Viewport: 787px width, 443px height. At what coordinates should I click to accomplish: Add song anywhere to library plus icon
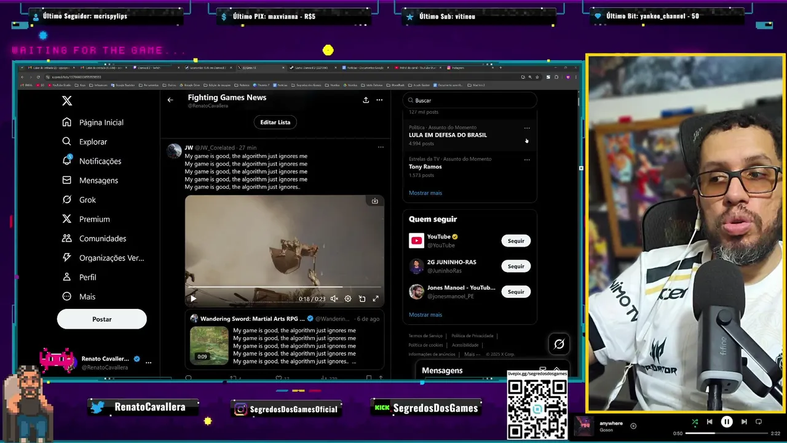tap(633, 426)
